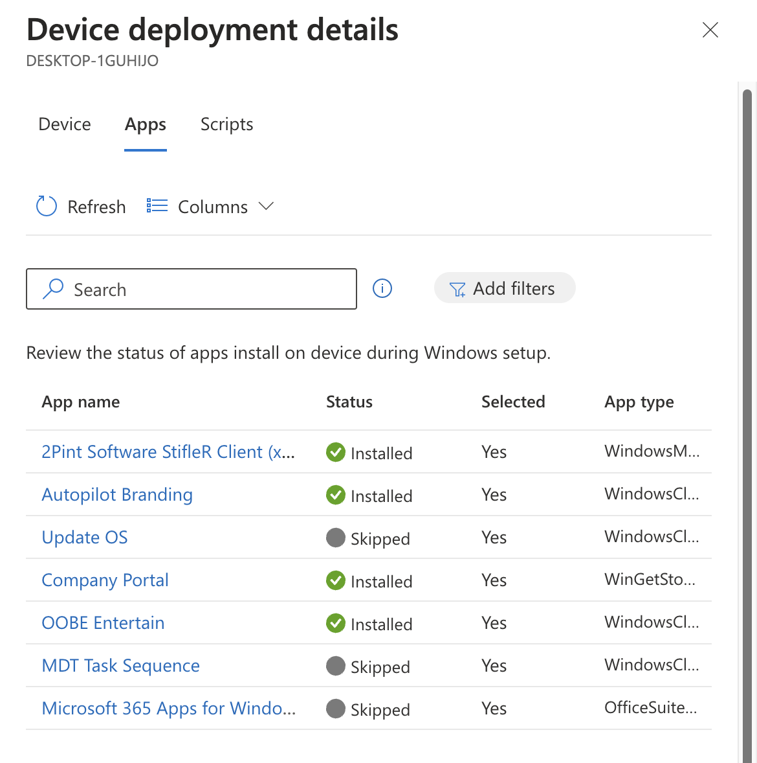Open Company Portal app details

coord(105,580)
